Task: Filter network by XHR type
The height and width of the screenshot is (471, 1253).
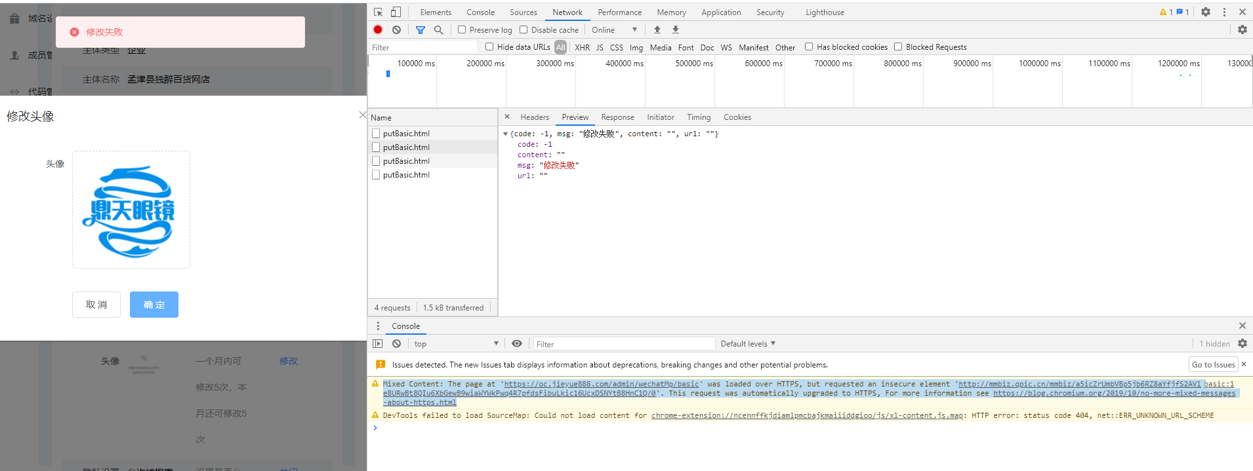Action: point(582,47)
